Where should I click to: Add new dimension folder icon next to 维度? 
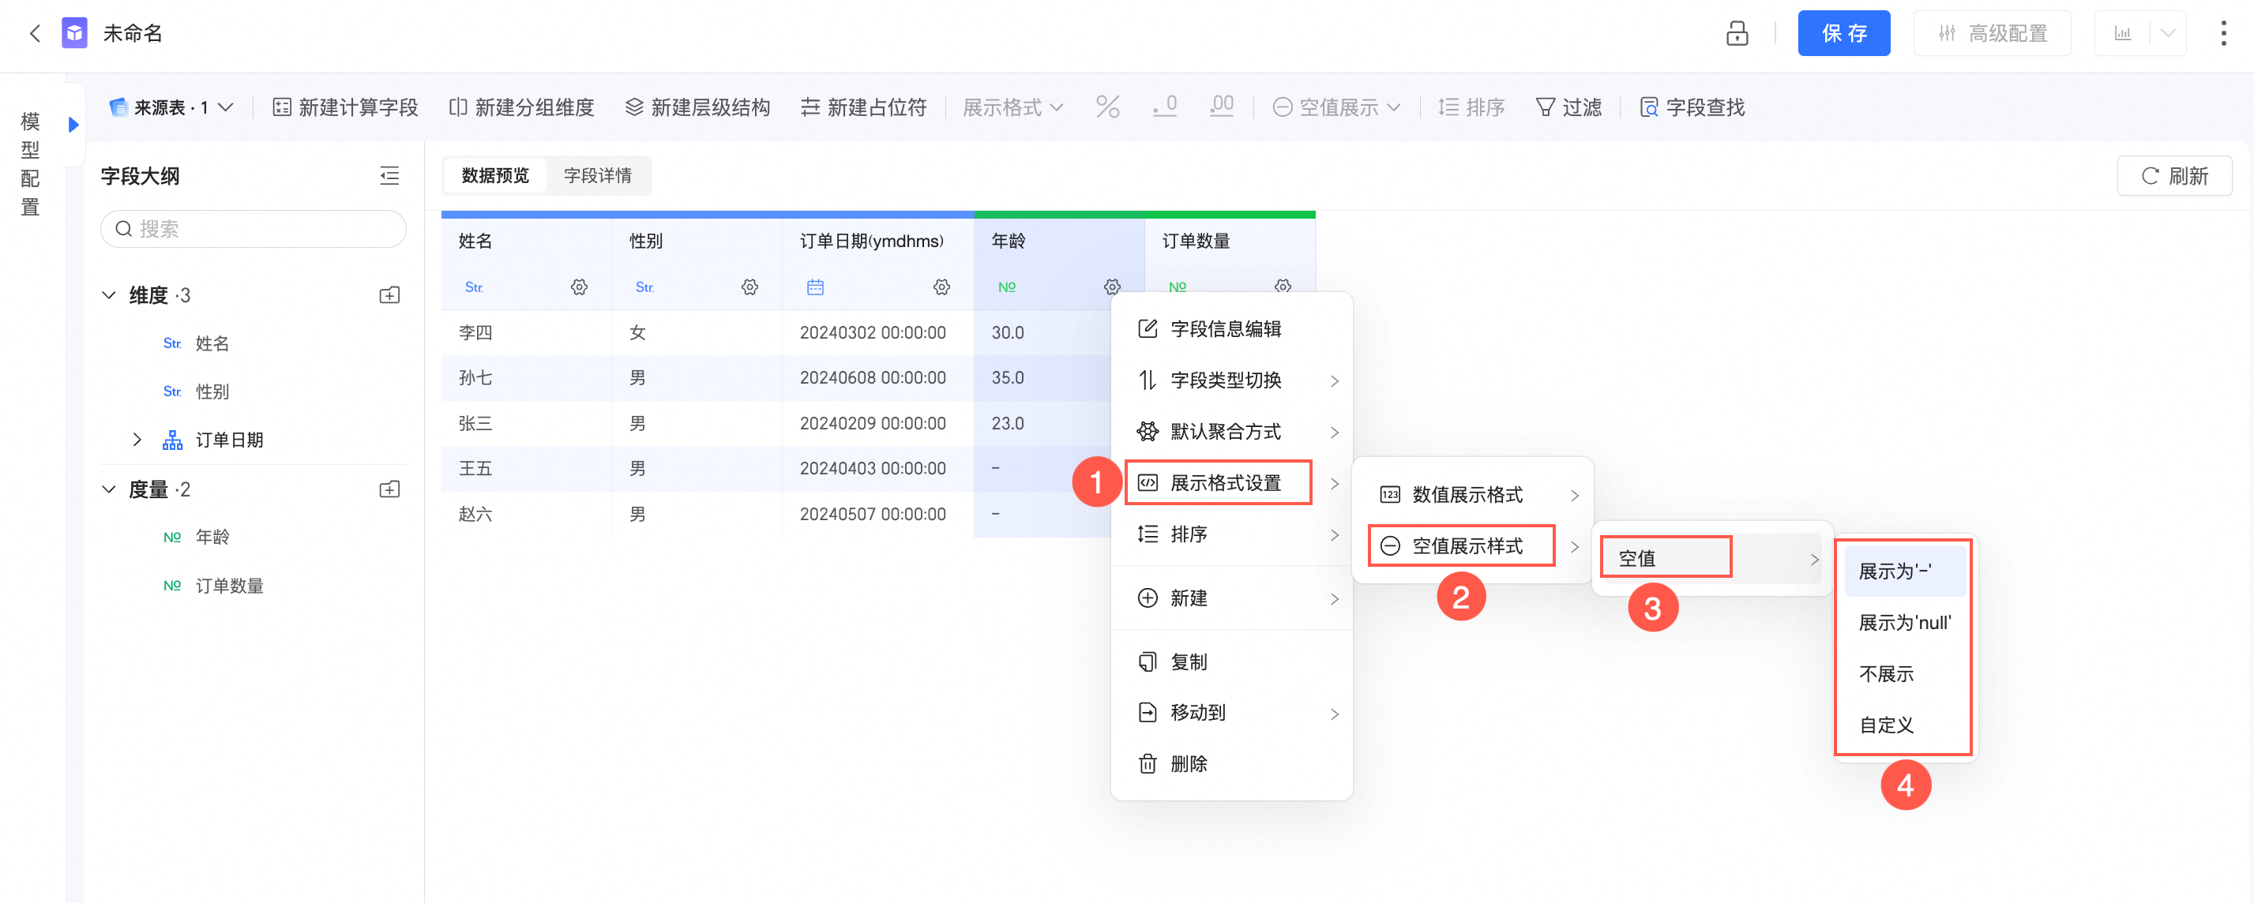click(x=389, y=295)
